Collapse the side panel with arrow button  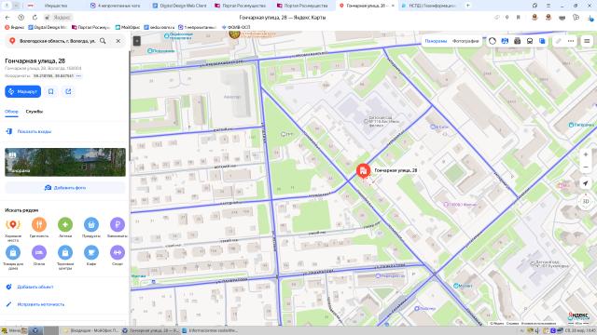click(x=137, y=41)
